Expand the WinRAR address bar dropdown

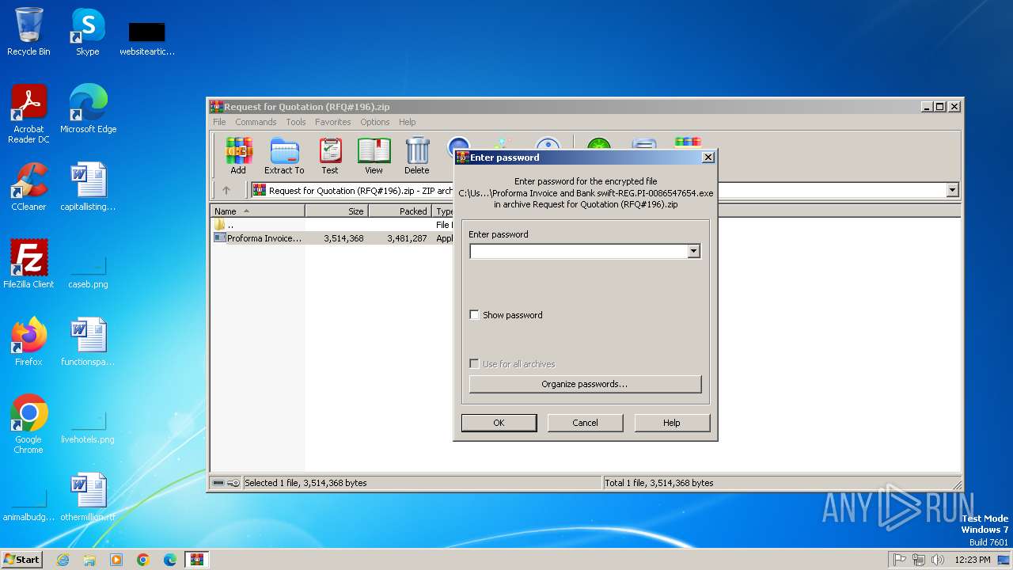[x=952, y=190]
